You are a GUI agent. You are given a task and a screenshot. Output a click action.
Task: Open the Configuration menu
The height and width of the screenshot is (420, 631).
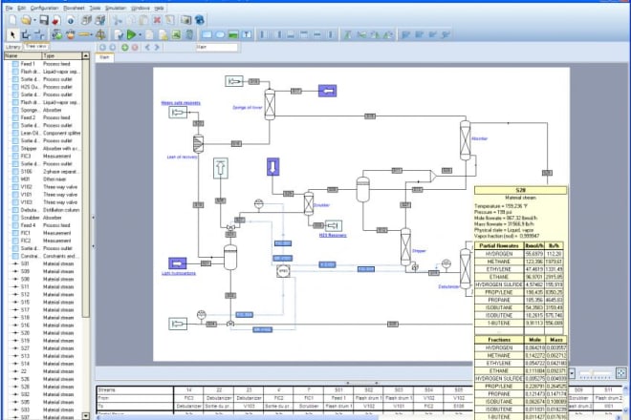click(45, 8)
